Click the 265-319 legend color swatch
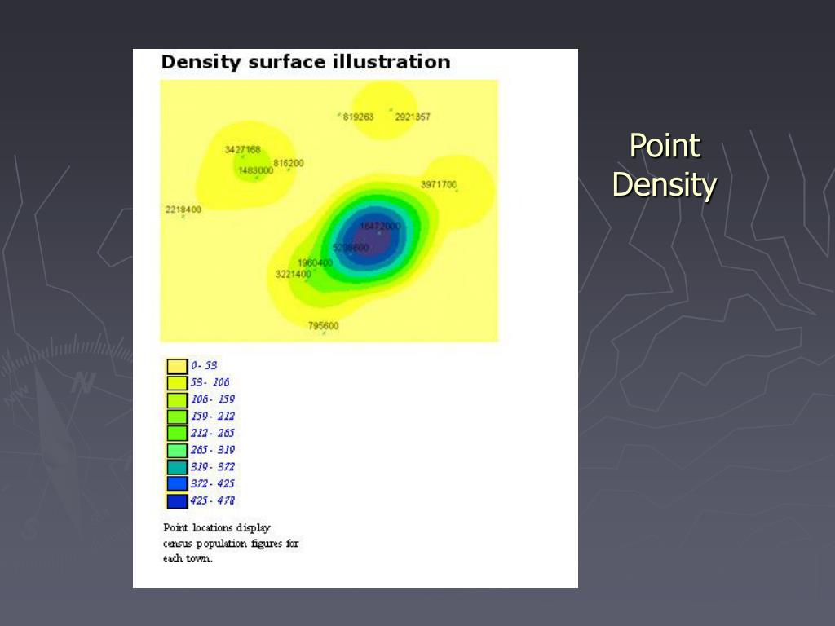This screenshot has height=626, width=835. pyautogui.click(x=177, y=450)
